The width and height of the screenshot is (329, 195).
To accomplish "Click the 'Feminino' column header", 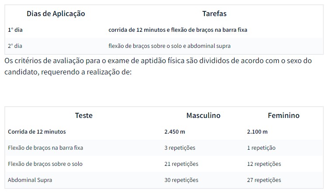I will pyautogui.click(x=284, y=115).
